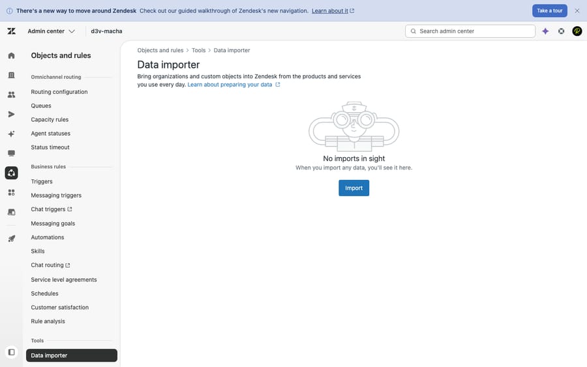Click the search magnifier icon
This screenshot has height=367, width=587.
(x=414, y=31)
